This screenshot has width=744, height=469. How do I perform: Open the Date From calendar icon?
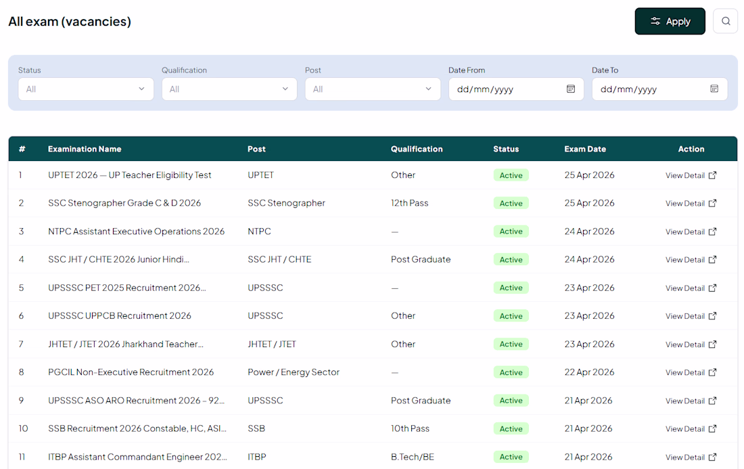tap(571, 89)
